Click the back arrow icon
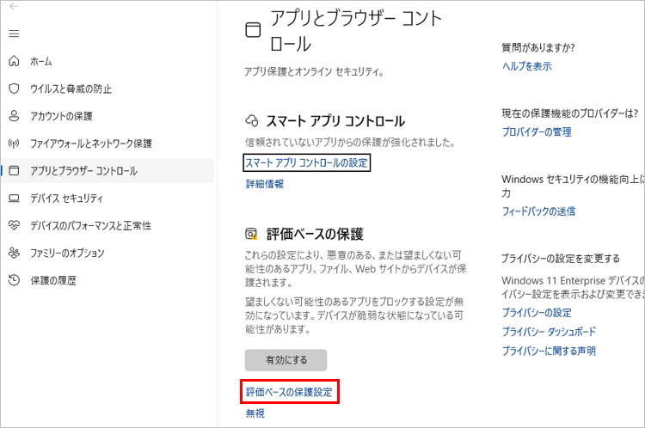The width and height of the screenshot is (645, 428). [x=13, y=7]
